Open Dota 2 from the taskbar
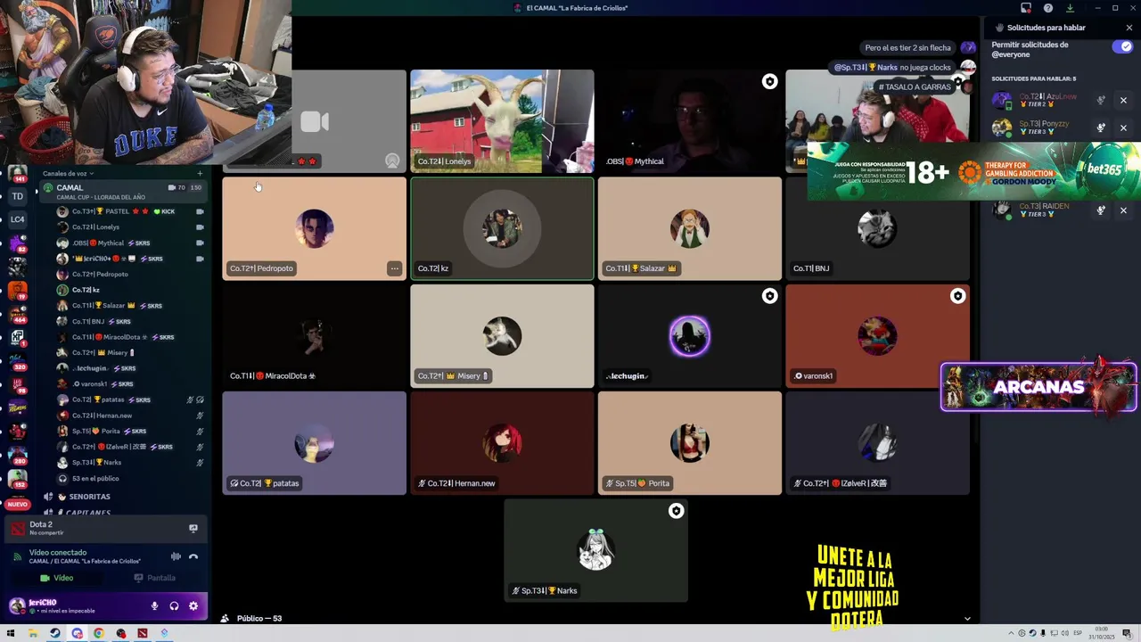This screenshot has height=642, width=1141. click(143, 633)
